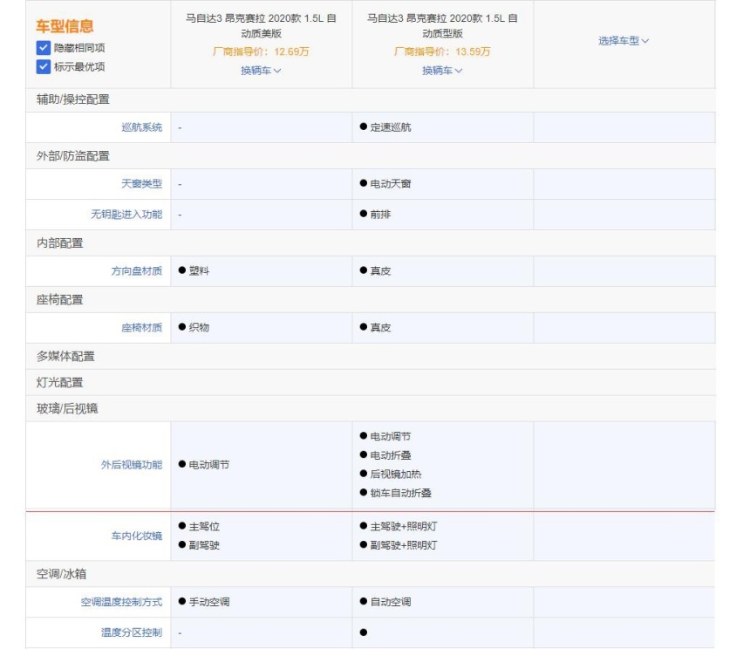The width and height of the screenshot is (743, 649).
Task: Click the 后视镜加热 value
Action: pos(396,474)
